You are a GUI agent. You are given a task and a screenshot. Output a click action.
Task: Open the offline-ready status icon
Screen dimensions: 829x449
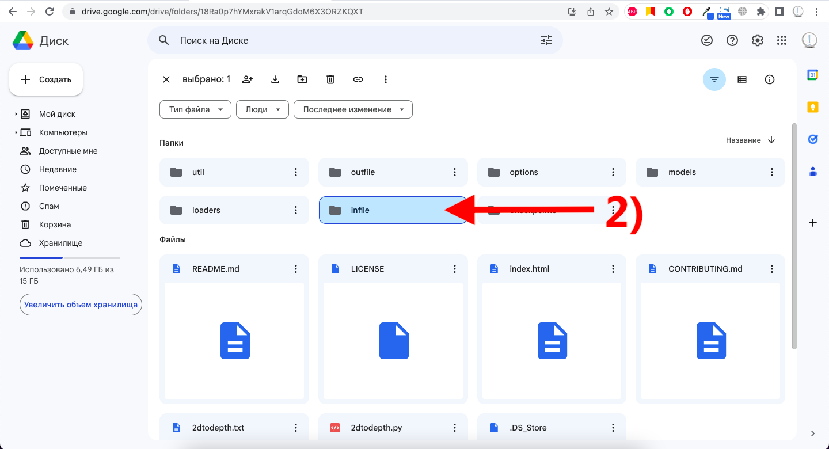click(707, 40)
